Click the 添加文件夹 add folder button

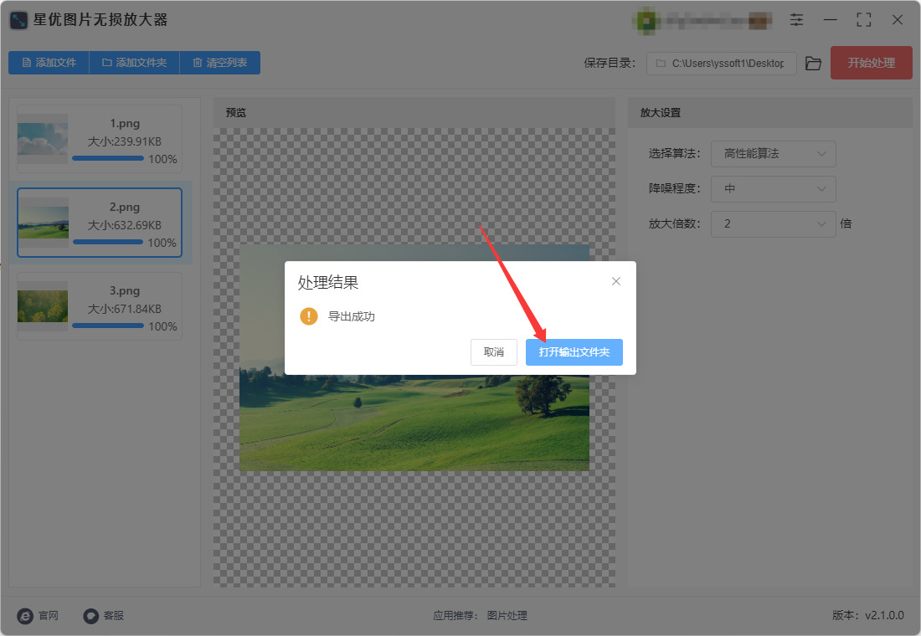[134, 63]
